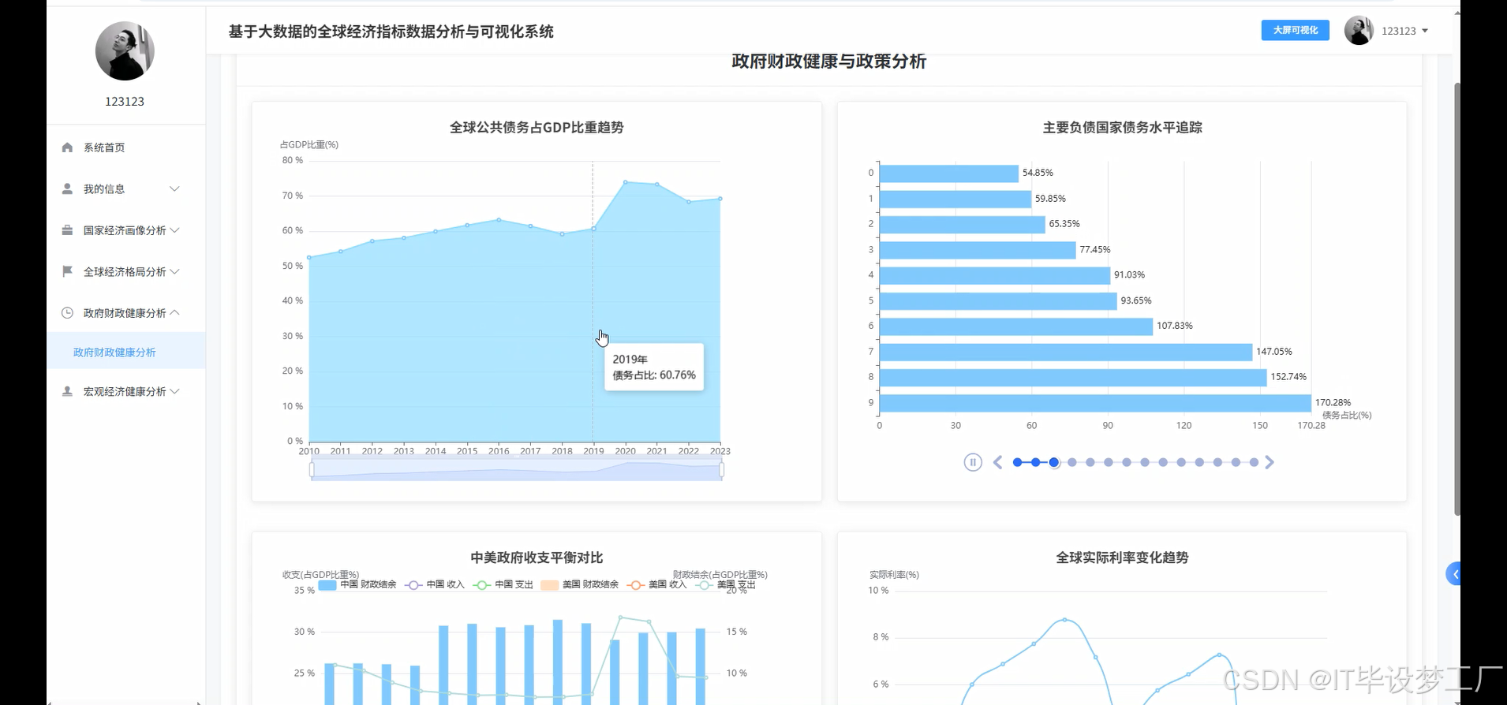
Task: Click the 54.85% bar in debt chart
Action: click(x=949, y=173)
